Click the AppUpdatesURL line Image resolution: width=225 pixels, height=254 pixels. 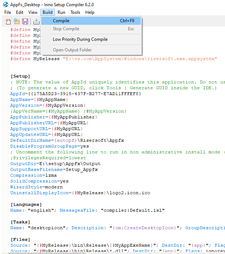tap(46, 134)
